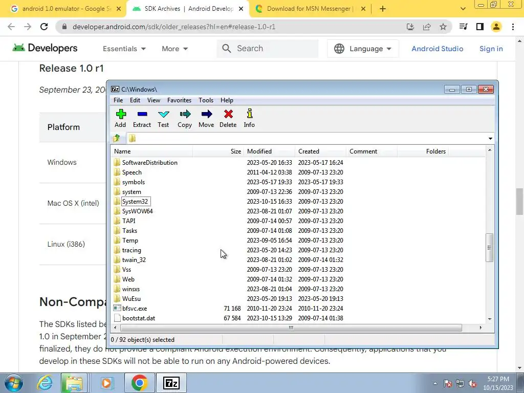Click the Android Developers logo
This screenshot has width=524, height=393.
click(45, 48)
